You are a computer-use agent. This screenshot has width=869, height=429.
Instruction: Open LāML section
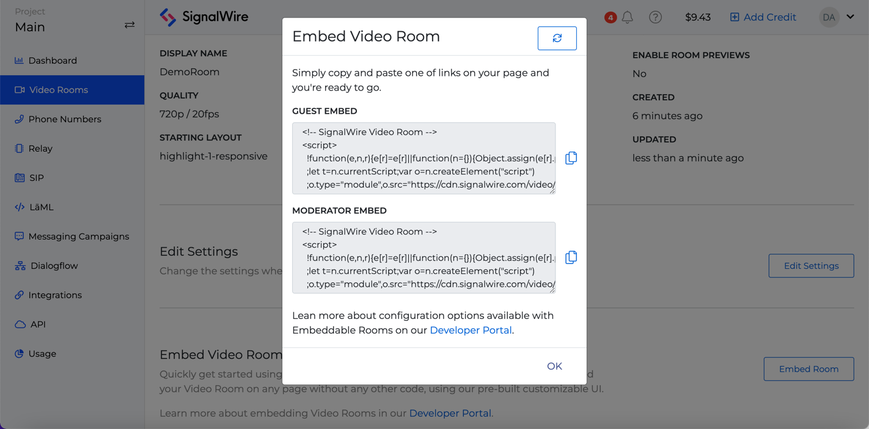72,207
